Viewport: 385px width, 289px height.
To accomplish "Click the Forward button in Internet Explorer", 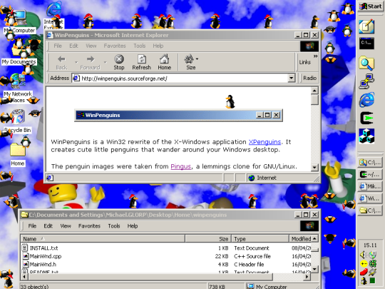I will coord(90,62).
